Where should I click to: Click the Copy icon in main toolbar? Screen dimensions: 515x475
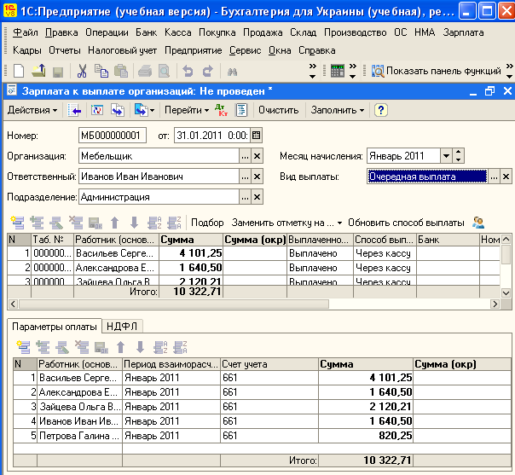point(101,71)
